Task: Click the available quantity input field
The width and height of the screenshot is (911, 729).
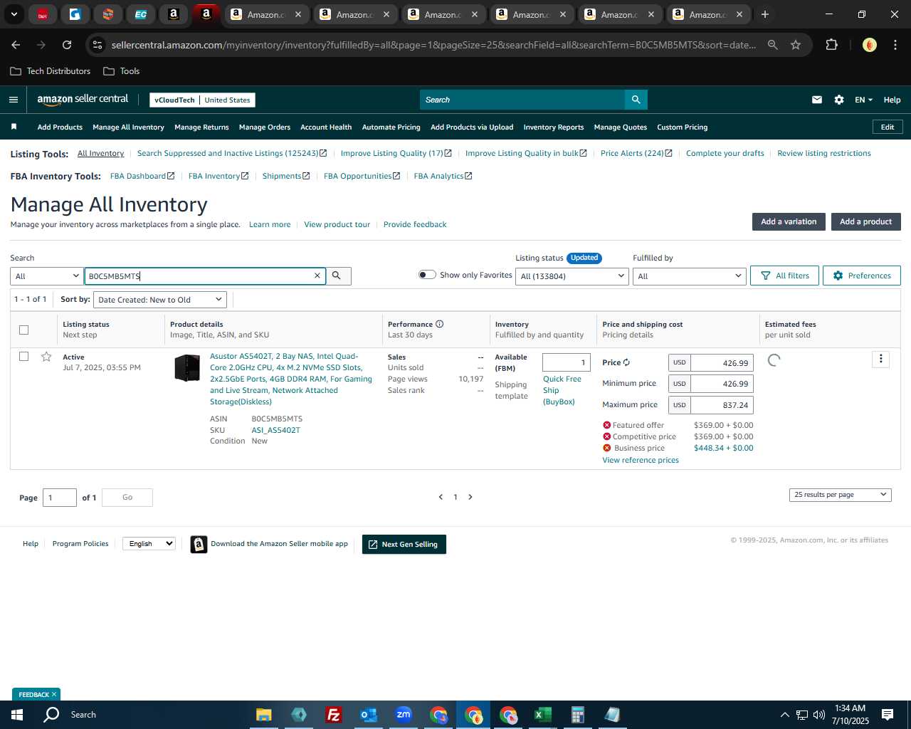Action: coord(567,362)
